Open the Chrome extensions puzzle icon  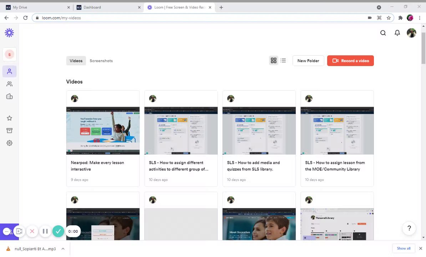pyautogui.click(x=400, y=17)
